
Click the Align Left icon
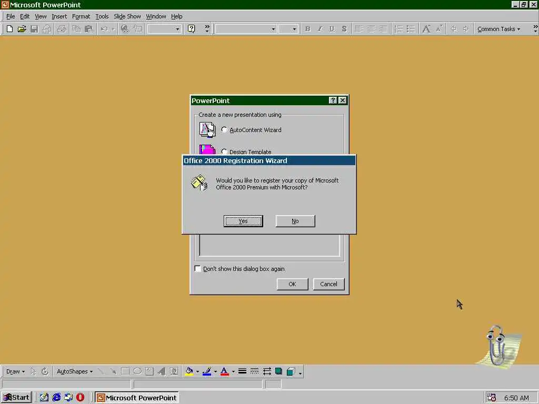click(358, 29)
